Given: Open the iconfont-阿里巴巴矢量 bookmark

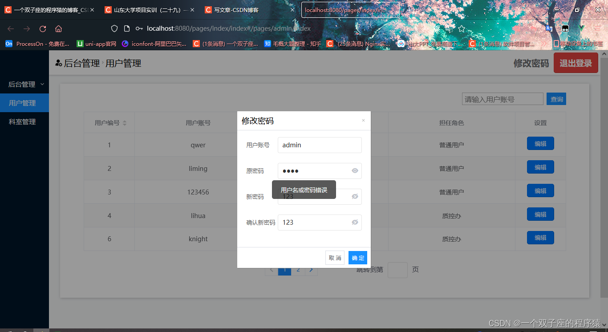Looking at the screenshot, I should 154,44.
